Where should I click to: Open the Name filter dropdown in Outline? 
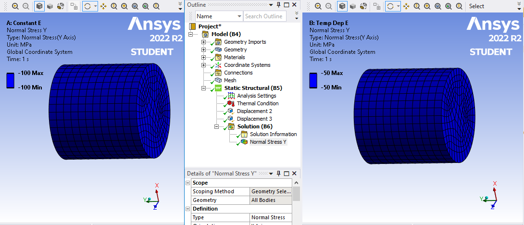pyautogui.click(x=239, y=16)
